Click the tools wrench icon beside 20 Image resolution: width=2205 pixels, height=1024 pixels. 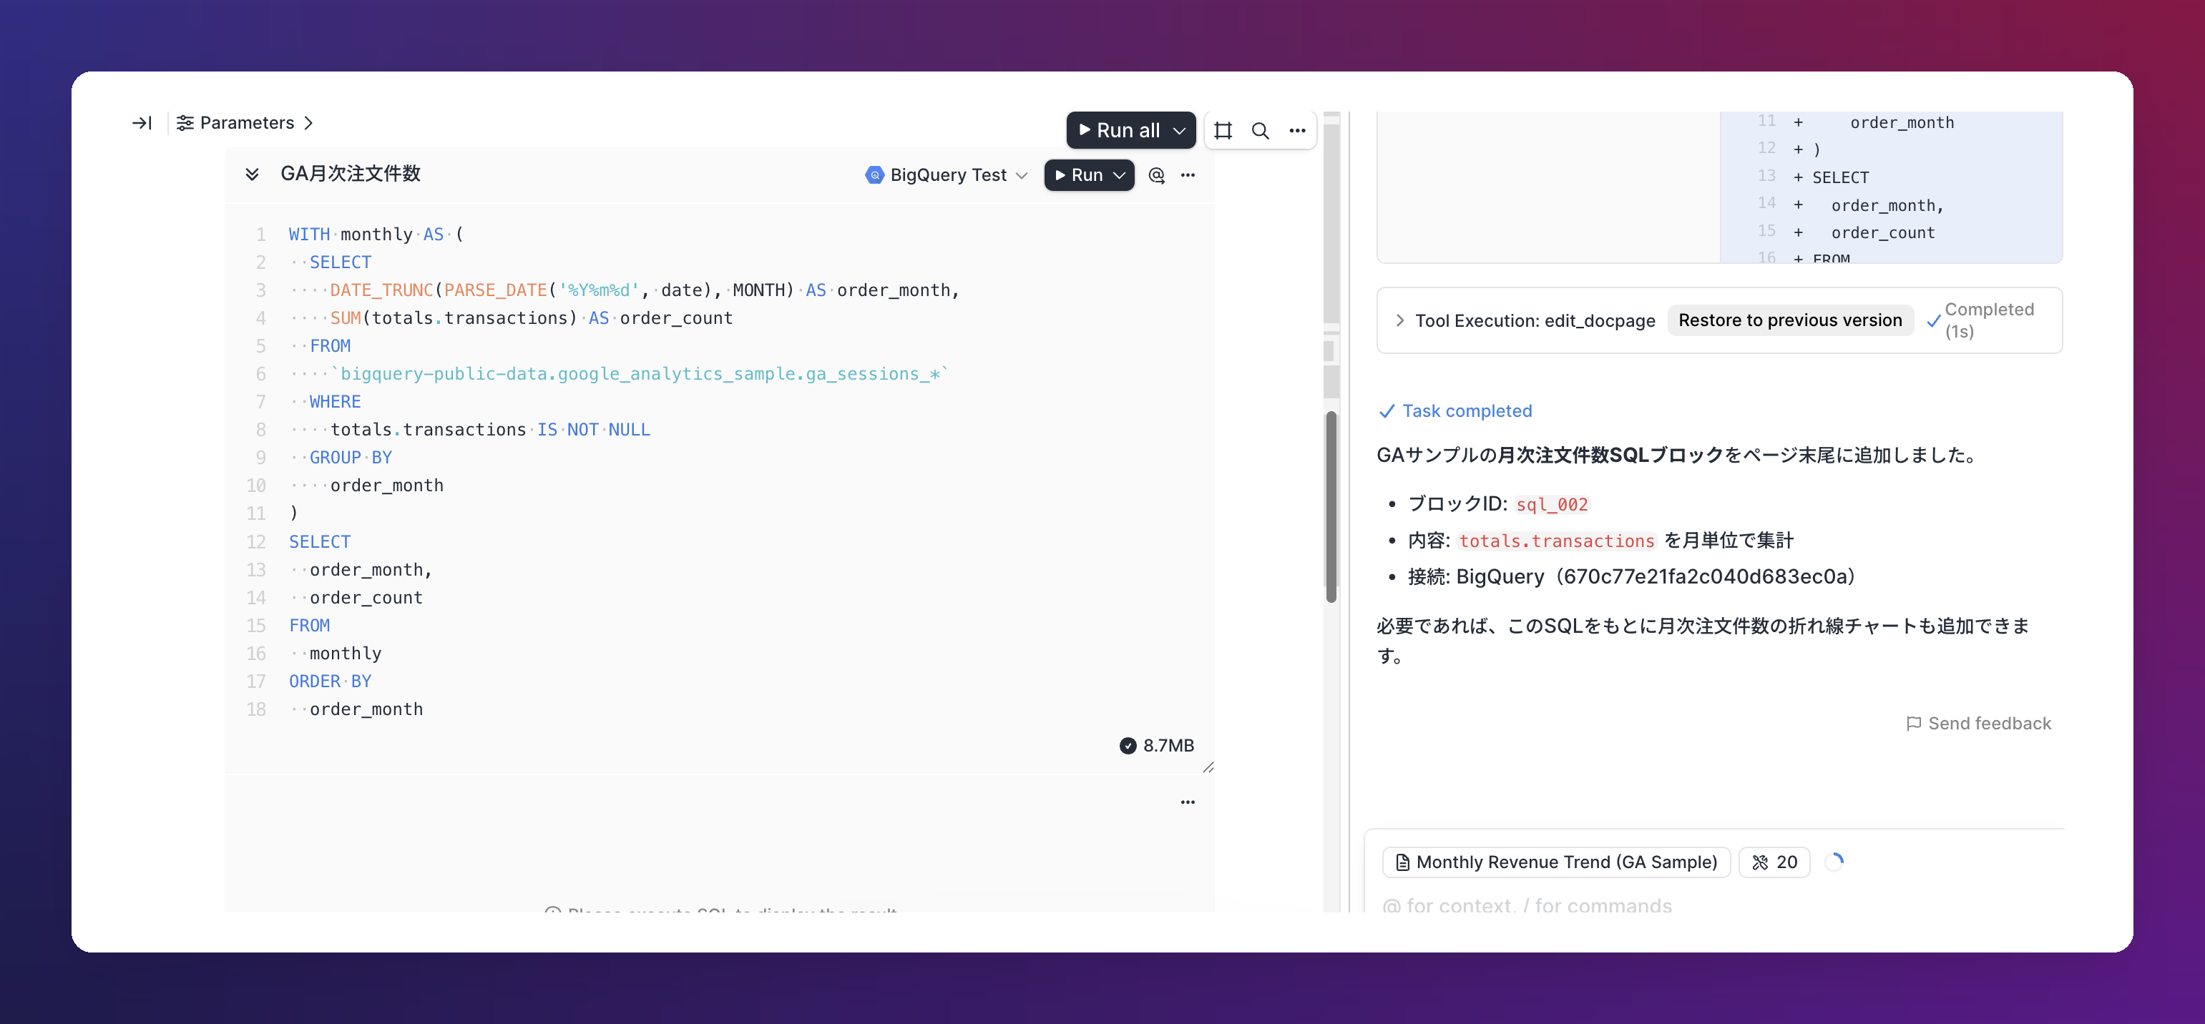click(1760, 862)
